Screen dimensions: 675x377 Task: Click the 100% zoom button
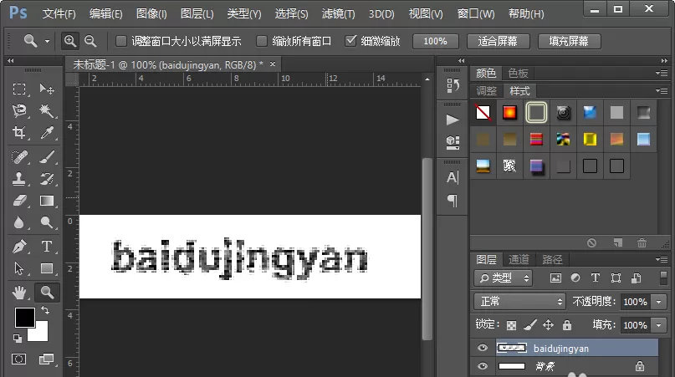pos(435,41)
